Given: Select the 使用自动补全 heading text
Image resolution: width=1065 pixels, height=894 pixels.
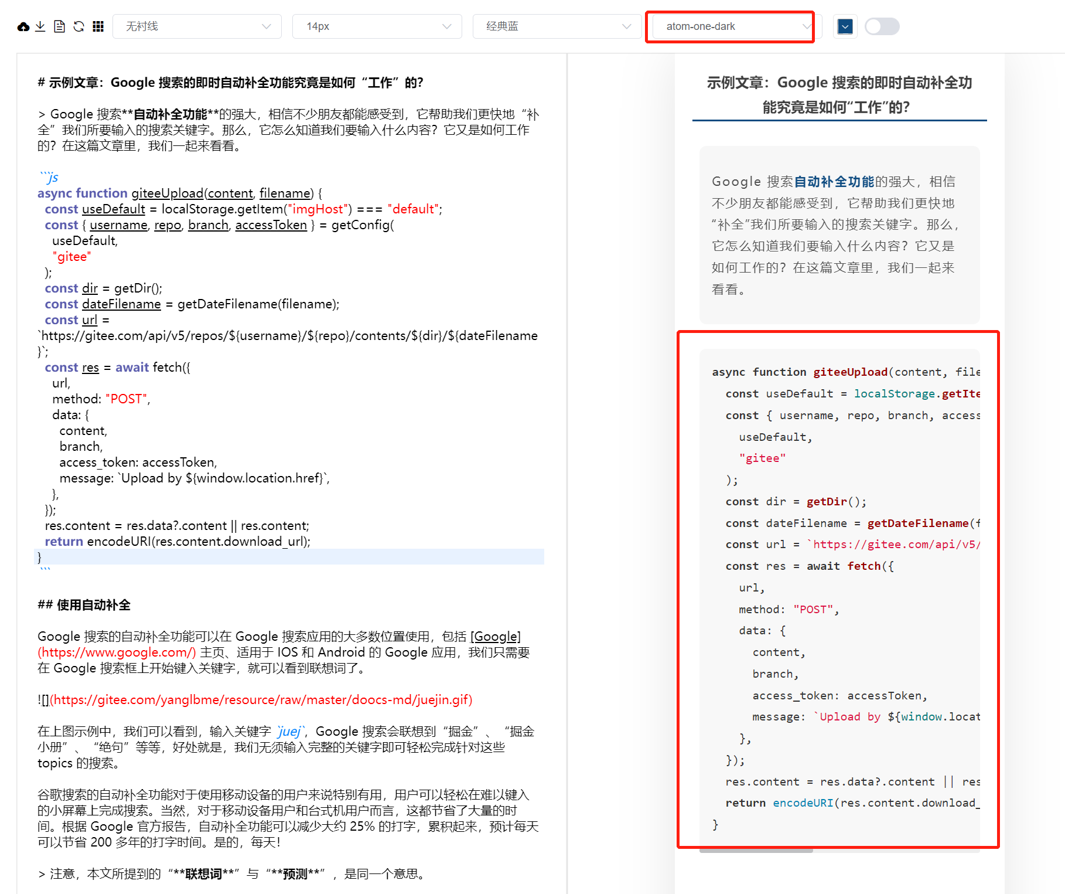Looking at the screenshot, I should (x=85, y=604).
